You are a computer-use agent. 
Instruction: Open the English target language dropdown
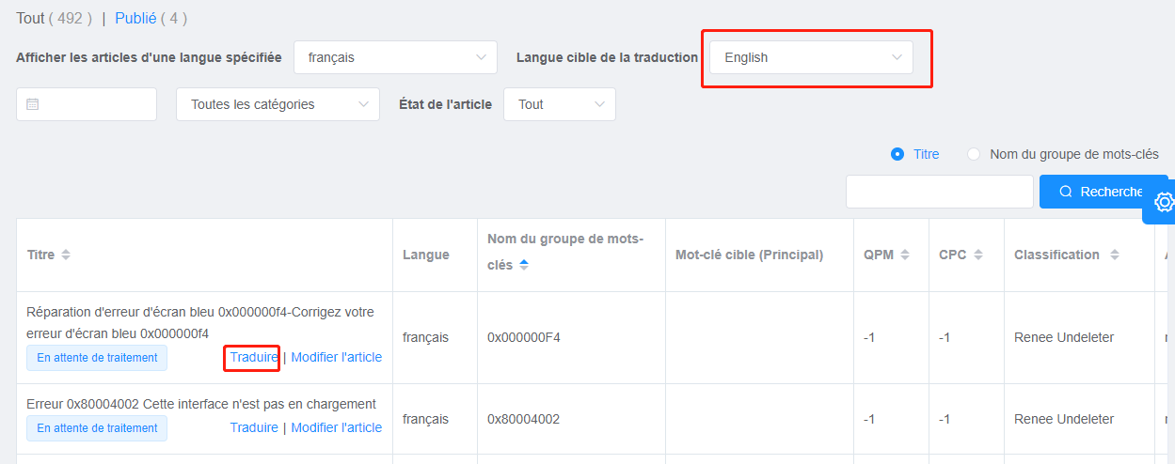pos(811,57)
